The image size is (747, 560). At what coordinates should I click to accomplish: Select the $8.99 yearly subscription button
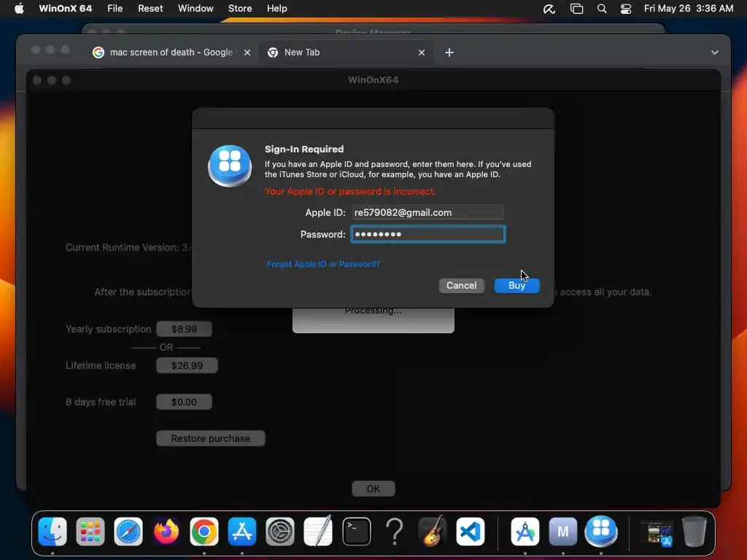185,329
